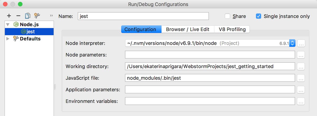Collapse the Node.js tree node

8,25
